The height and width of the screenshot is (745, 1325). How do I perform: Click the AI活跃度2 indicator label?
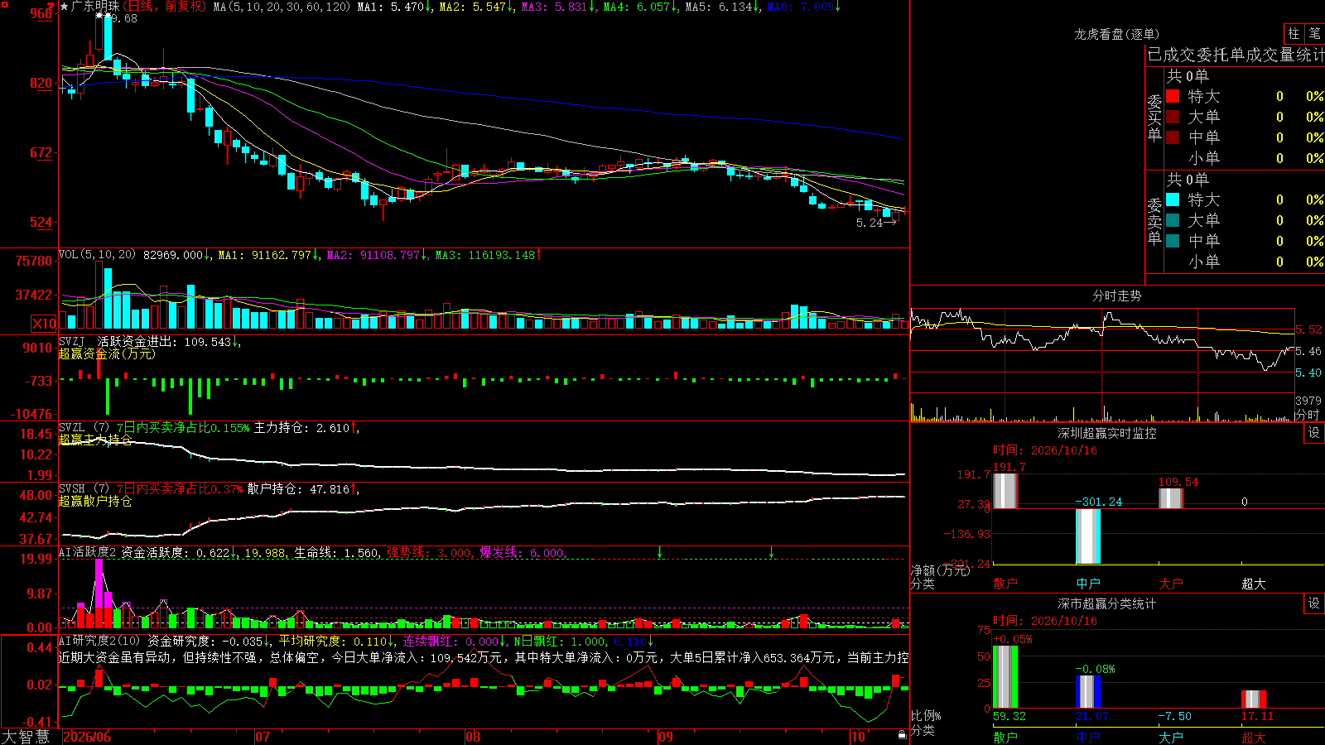coord(88,553)
